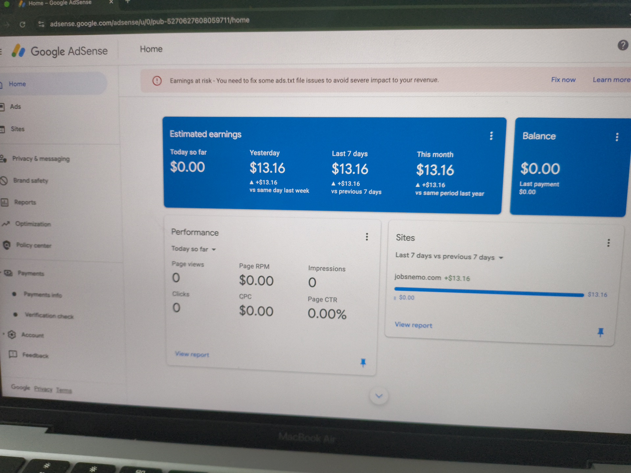
Task: Click the browser address bar URL
Action: click(x=150, y=22)
